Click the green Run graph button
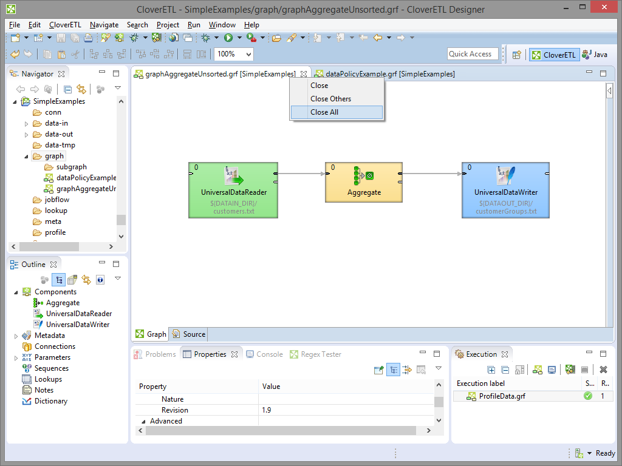This screenshot has width=622, height=466. click(x=228, y=38)
